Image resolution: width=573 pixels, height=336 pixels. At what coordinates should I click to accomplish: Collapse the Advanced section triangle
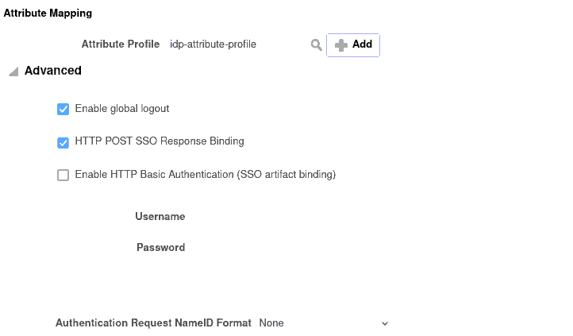13,71
